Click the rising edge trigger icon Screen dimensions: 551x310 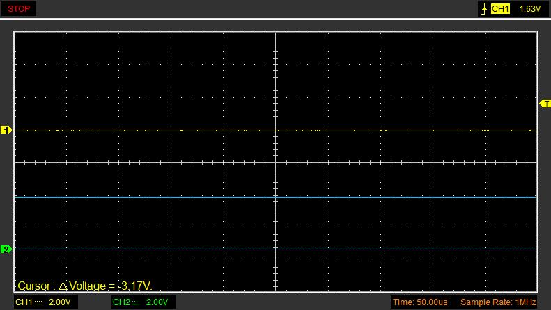click(x=484, y=9)
